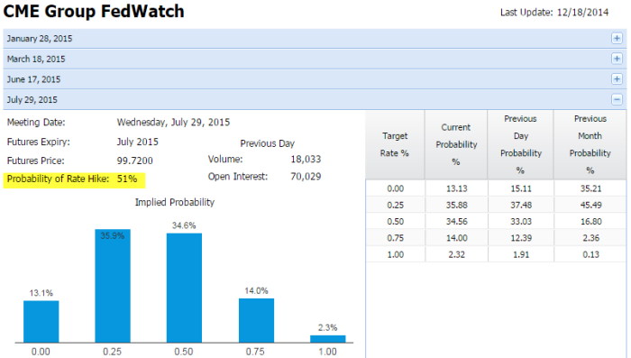Click the 35.88 current probability cell

[456, 205]
